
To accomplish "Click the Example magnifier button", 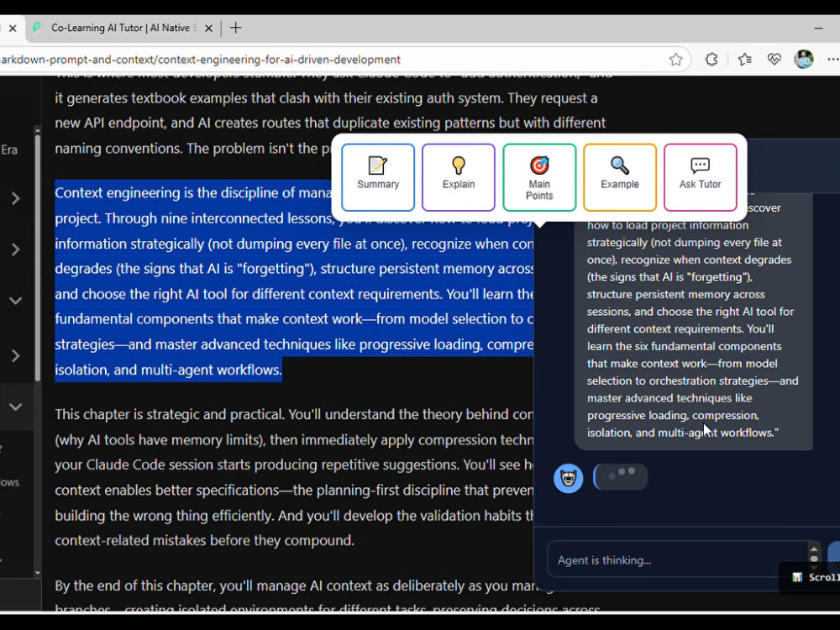I will click(x=620, y=177).
